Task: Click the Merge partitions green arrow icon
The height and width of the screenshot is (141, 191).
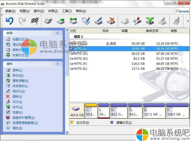Action: click(150, 21)
